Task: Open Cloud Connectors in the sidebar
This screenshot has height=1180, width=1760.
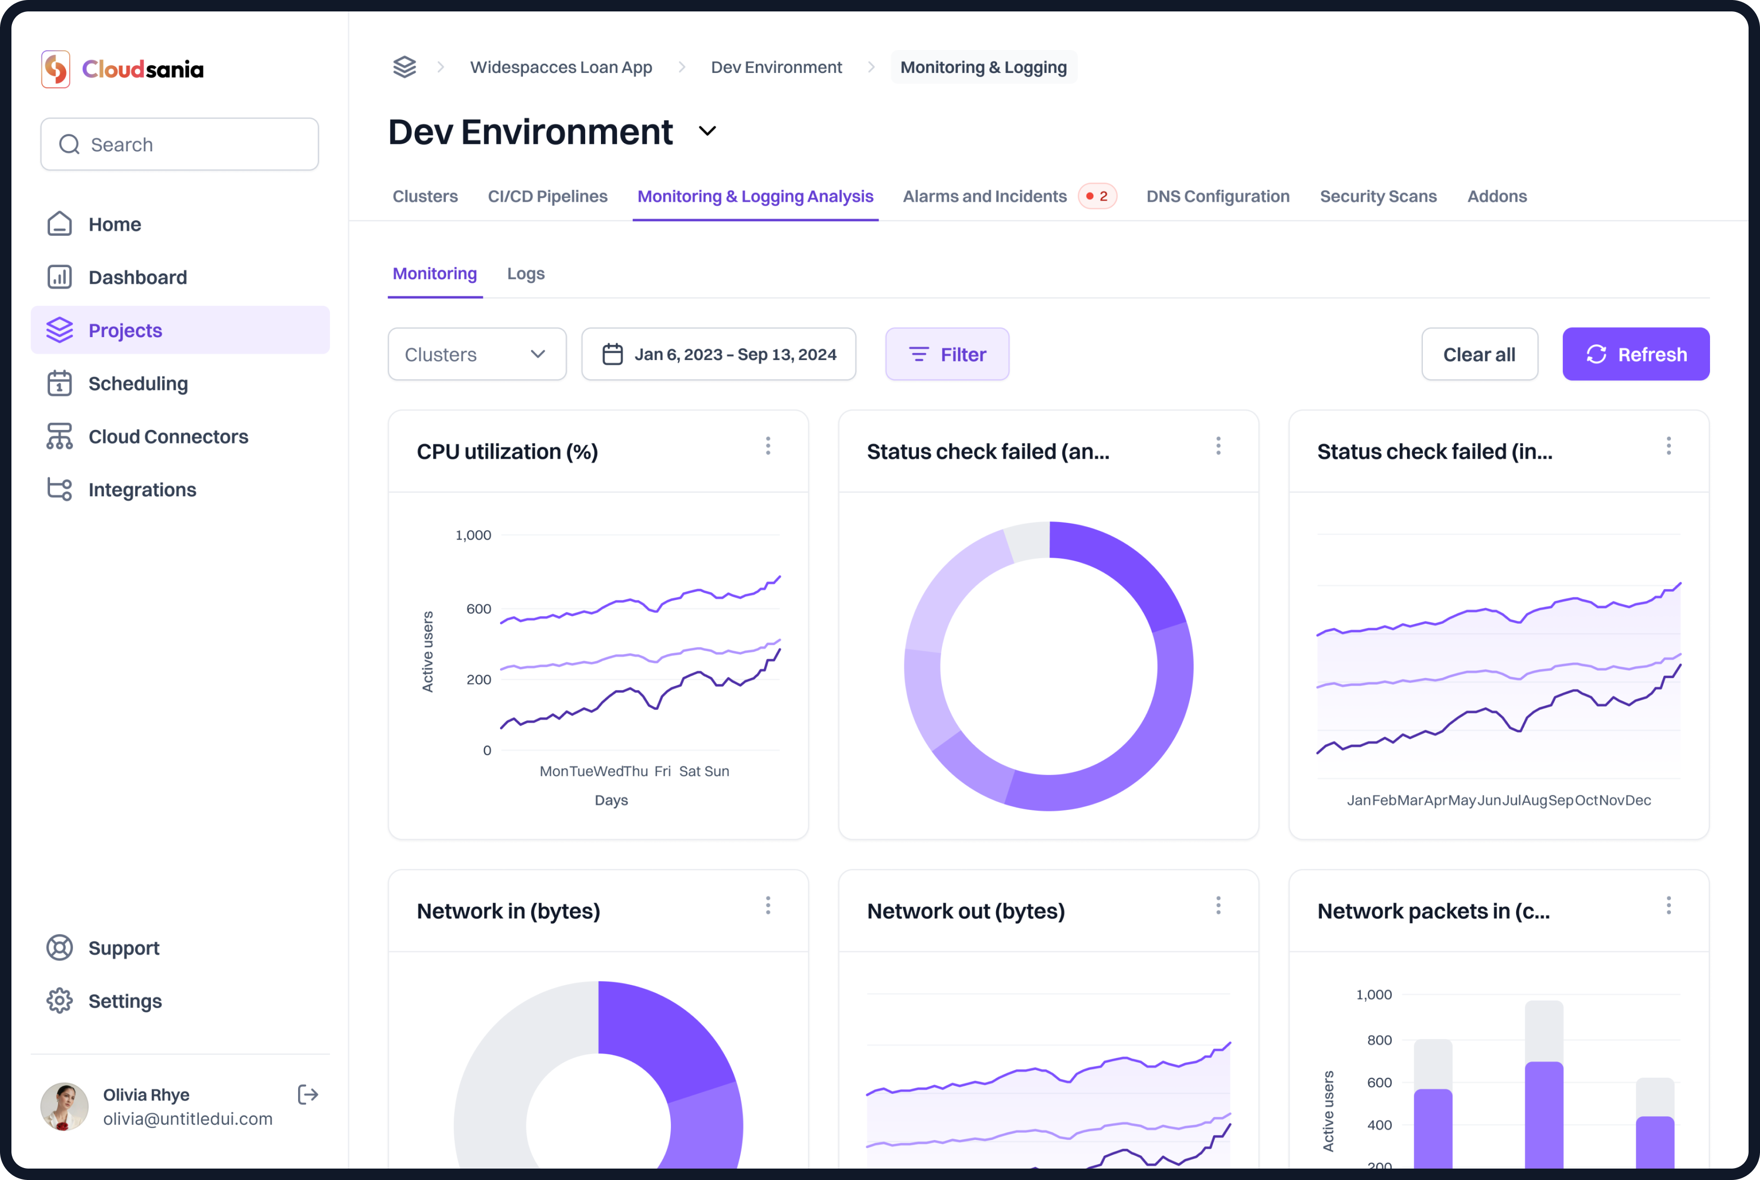Action: tap(180, 437)
